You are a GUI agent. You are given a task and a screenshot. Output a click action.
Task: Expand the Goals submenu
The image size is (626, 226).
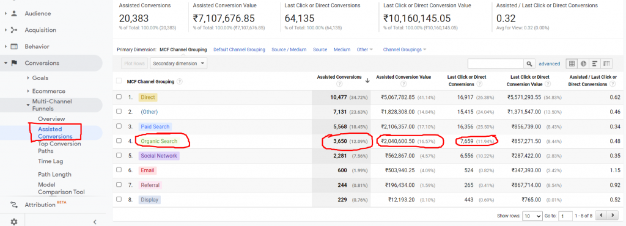point(28,78)
